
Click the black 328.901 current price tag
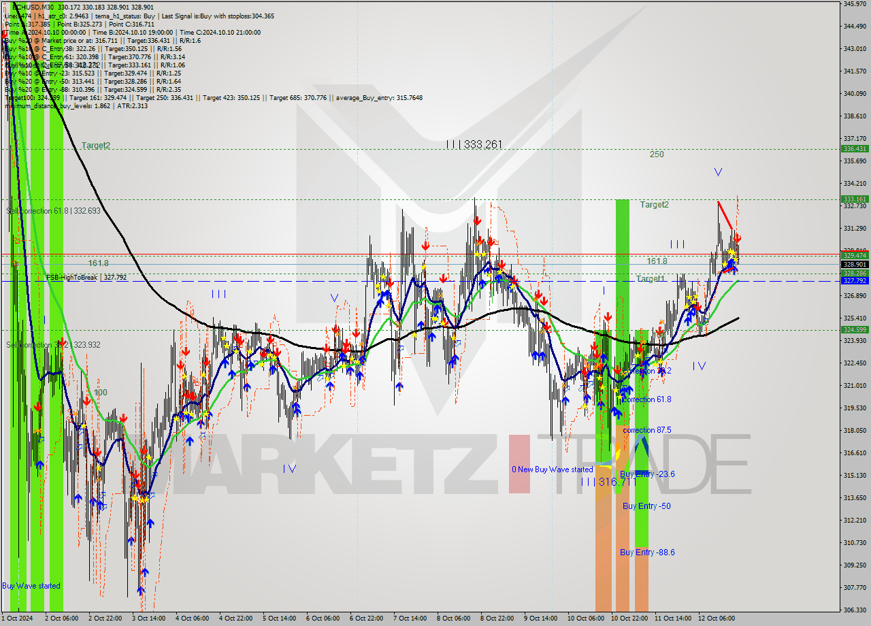click(855, 265)
